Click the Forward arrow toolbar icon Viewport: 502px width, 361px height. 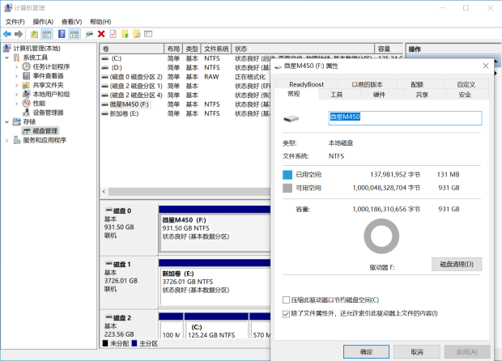[x=19, y=34]
